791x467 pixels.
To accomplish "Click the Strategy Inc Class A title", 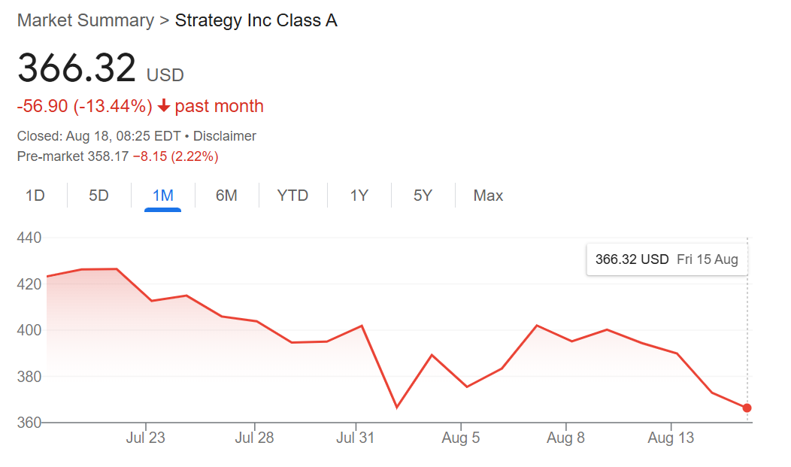I will [256, 21].
